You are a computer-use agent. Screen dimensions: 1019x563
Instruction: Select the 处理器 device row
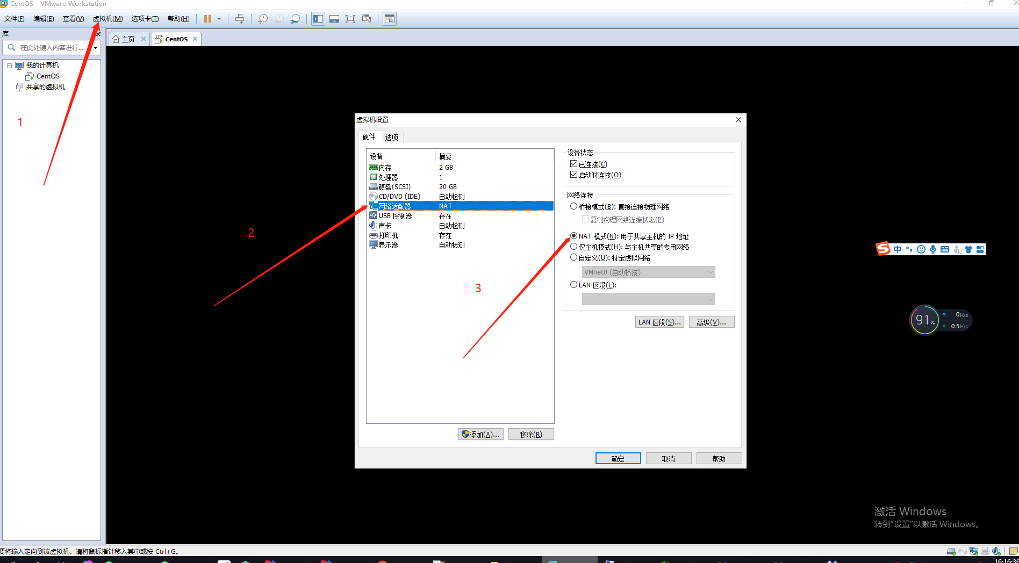[461, 177]
